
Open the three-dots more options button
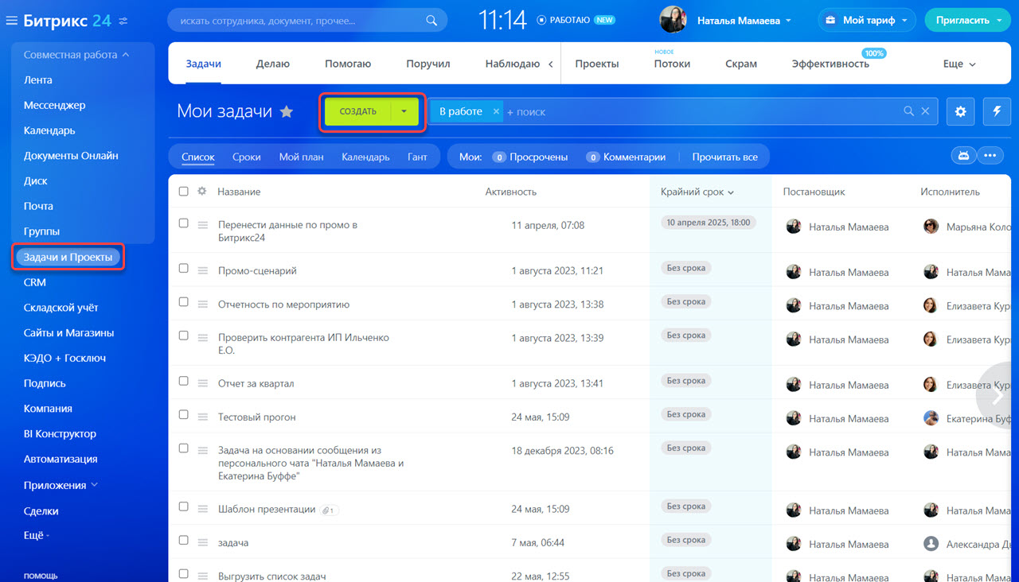[990, 156]
